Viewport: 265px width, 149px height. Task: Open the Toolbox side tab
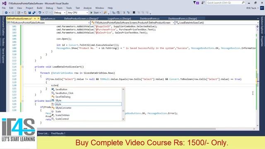pos(3,42)
